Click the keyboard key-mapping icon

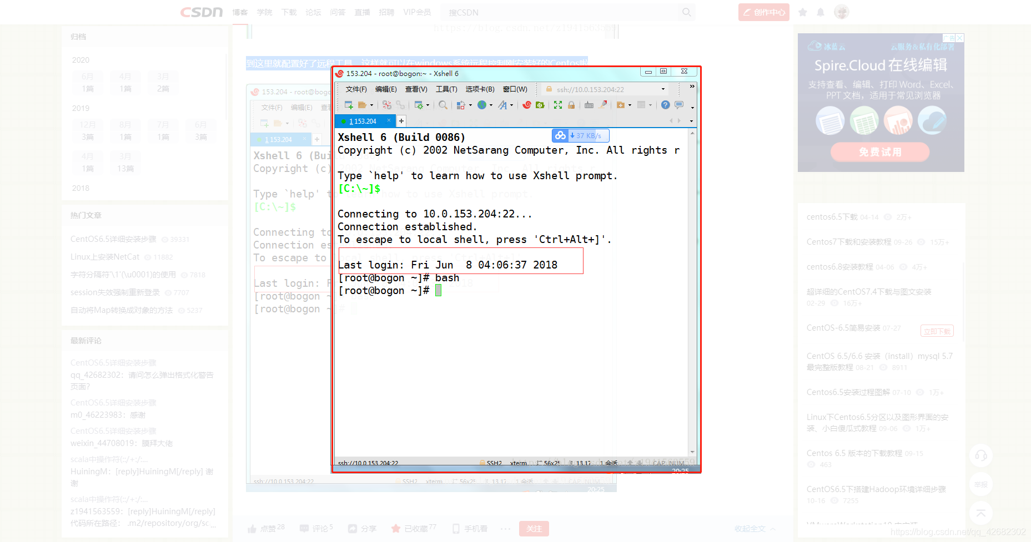click(589, 105)
